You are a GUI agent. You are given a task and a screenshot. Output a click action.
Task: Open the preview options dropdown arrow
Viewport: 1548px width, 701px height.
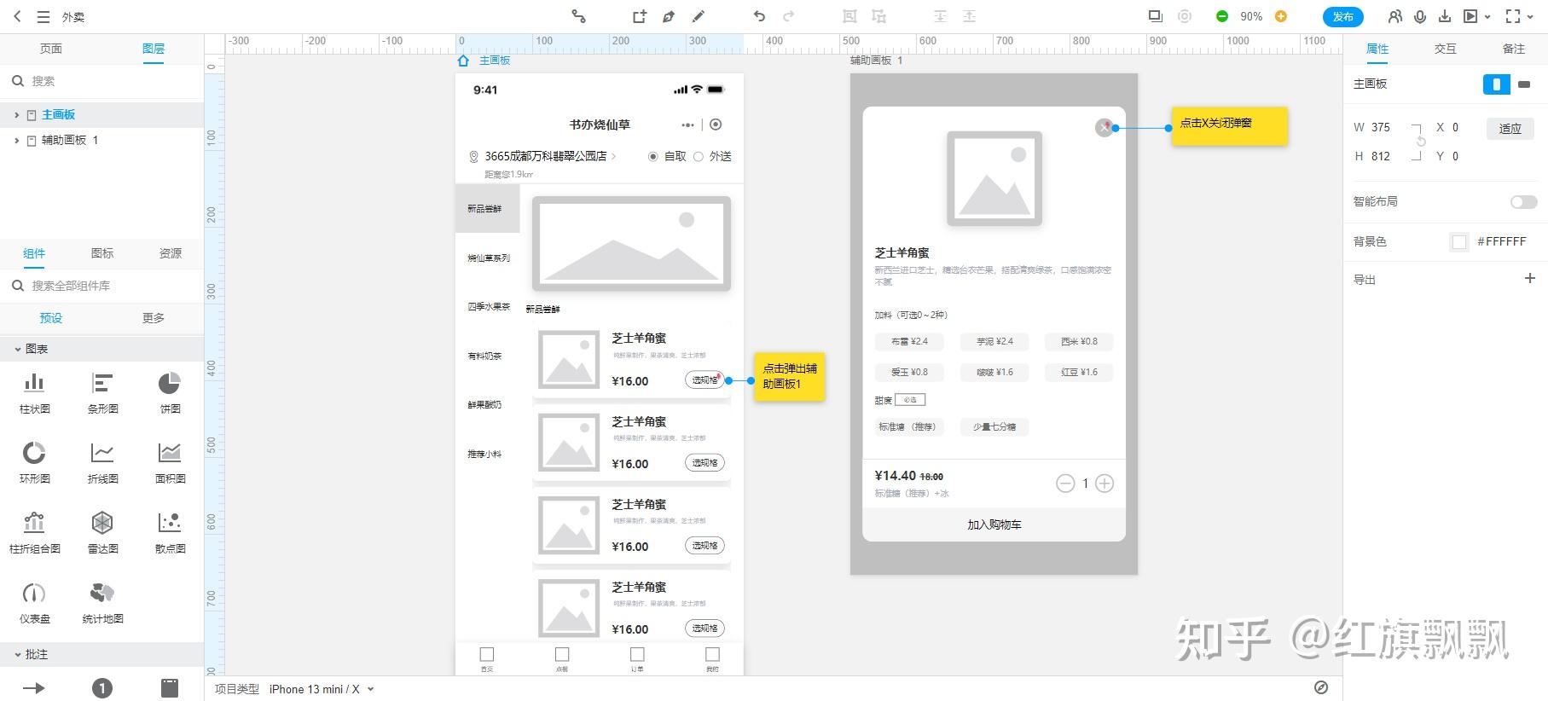(x=1487, y=17)
